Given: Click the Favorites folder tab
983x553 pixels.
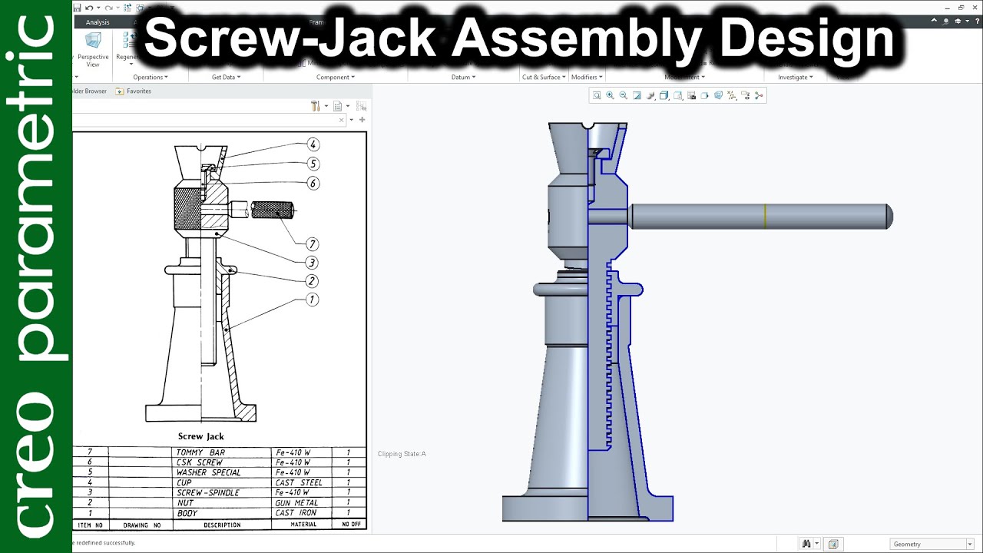Looking at the screenshot, I should click(x=134, y=91).
